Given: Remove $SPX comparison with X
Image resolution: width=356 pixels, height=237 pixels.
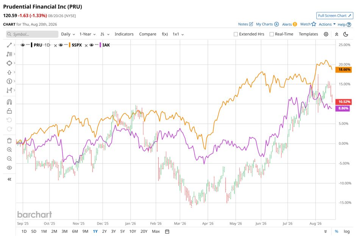Looking at the screenshot, I should tap(86, 45).
